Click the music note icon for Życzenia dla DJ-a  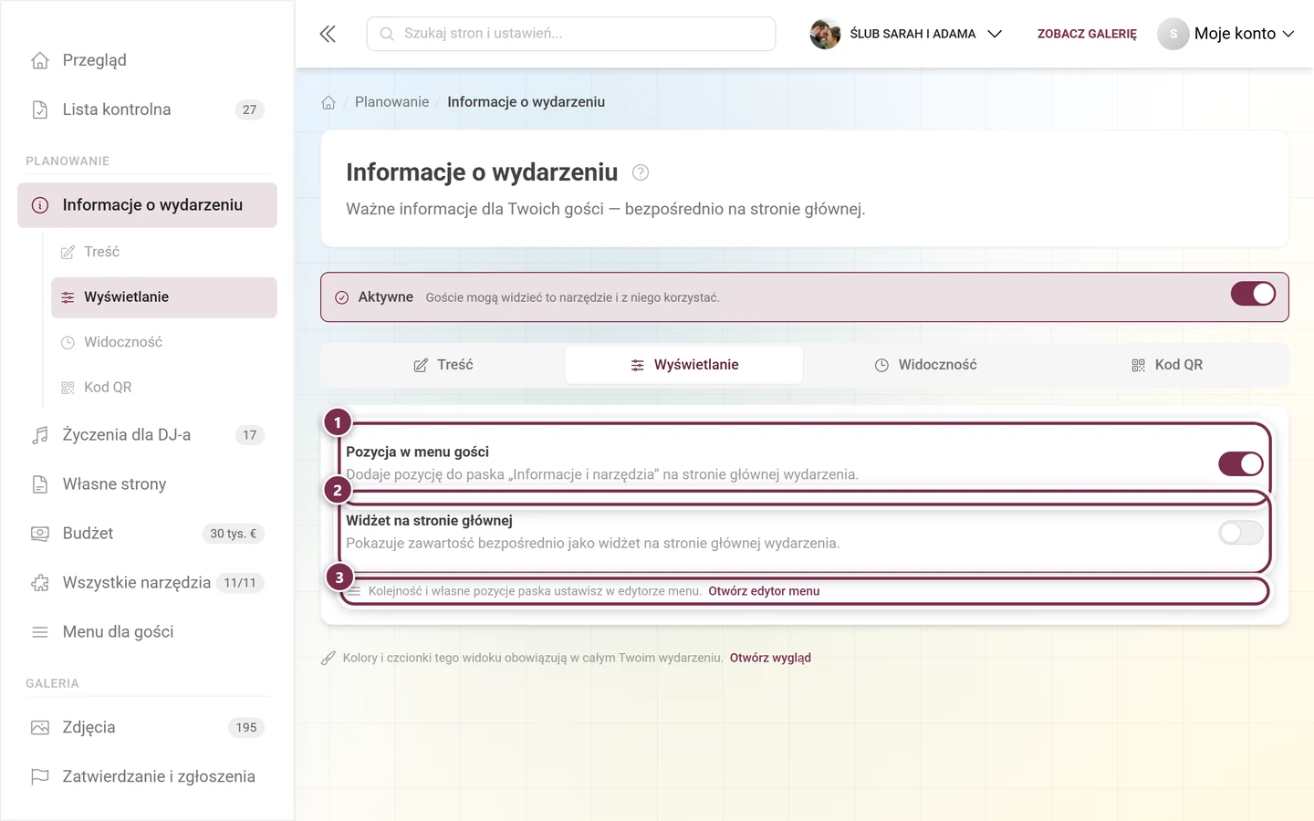point(40,435)
